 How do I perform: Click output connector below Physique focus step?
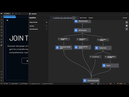(103, 51)
